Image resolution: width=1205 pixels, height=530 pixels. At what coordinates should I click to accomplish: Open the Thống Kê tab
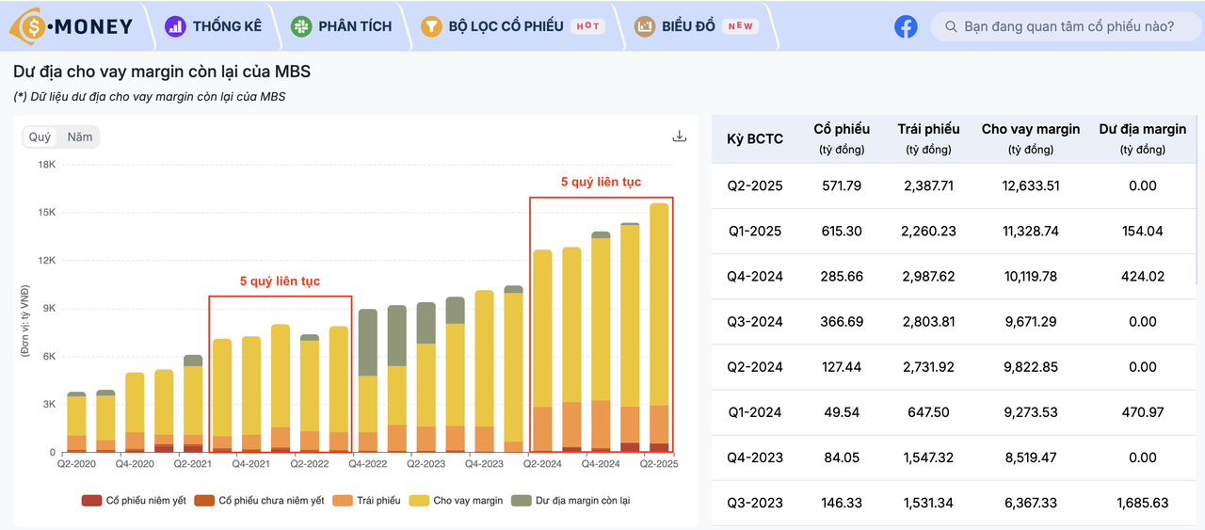point(227,26)
